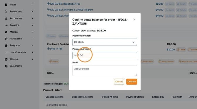
Task: Expand the Participants chevron
Action: [x=33, y=39]
